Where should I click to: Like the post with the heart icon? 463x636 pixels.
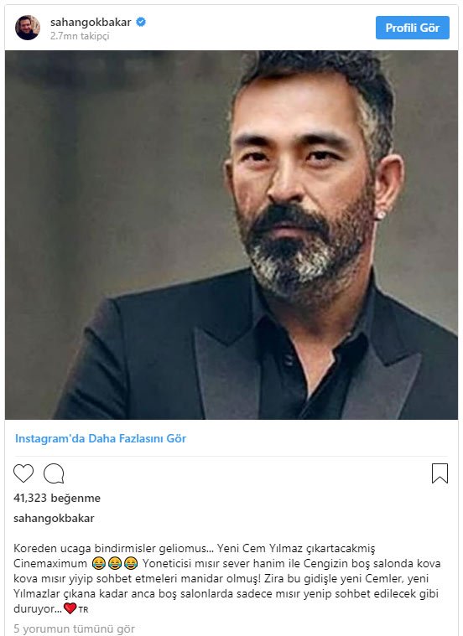(23, 473)
